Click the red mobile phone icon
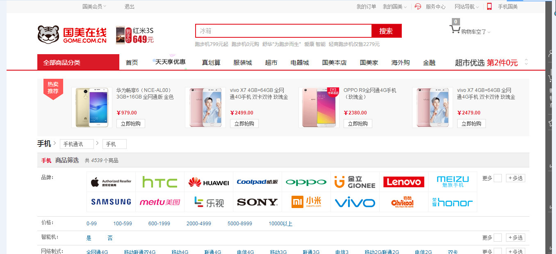 489,6
